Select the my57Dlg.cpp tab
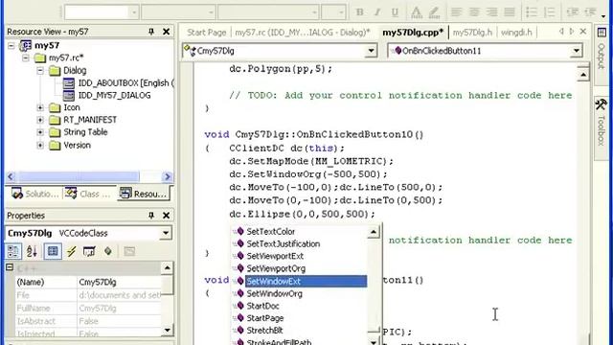 click(x=413, y=33)
